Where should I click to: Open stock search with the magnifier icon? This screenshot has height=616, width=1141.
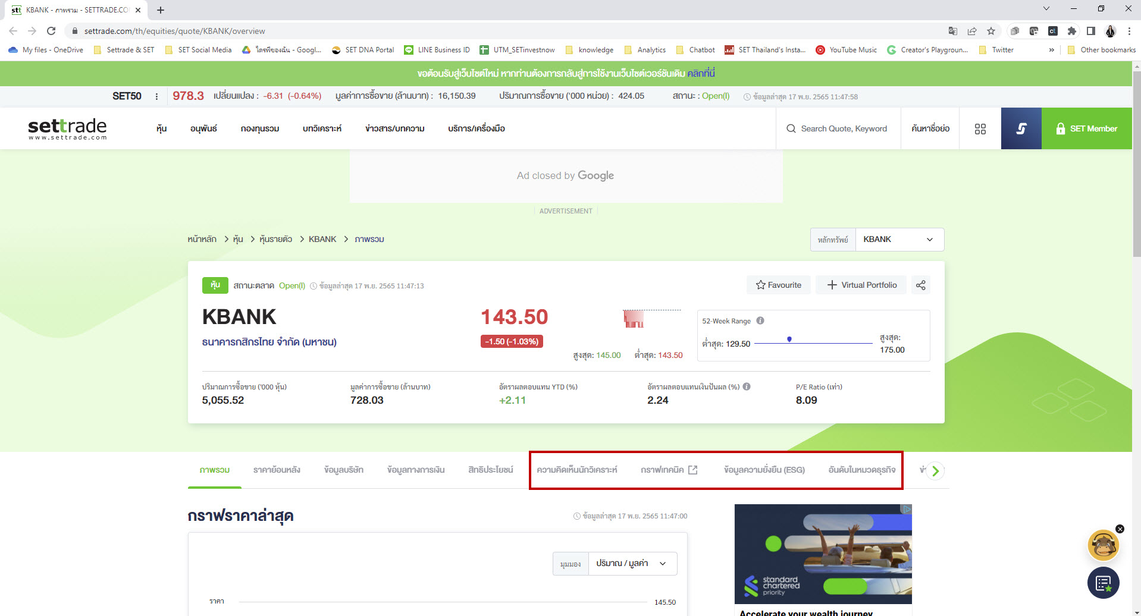791,128
